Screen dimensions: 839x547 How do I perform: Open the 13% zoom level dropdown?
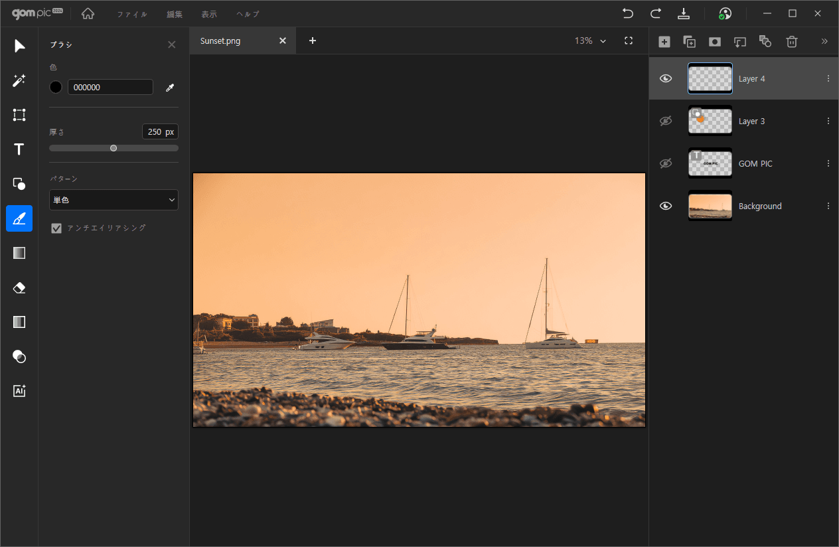(590, 41)
